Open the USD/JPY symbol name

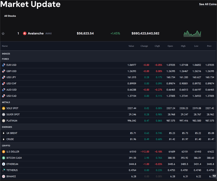click(11, 77)
